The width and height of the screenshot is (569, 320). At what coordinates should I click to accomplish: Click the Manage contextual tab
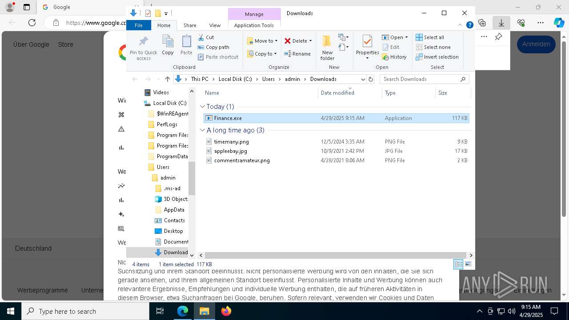(x=254, y=14)
